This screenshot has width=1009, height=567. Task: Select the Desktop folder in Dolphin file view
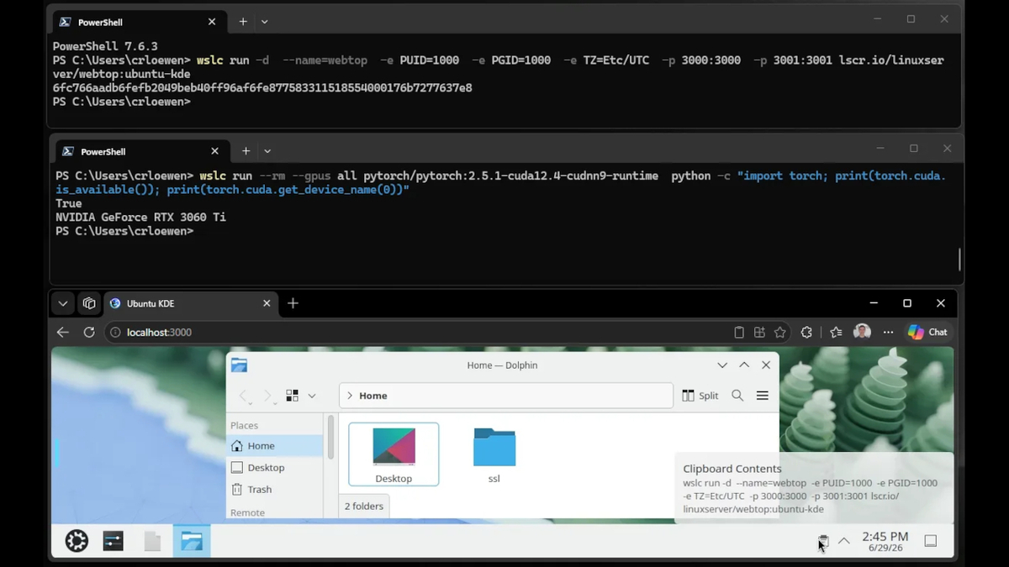394,454
